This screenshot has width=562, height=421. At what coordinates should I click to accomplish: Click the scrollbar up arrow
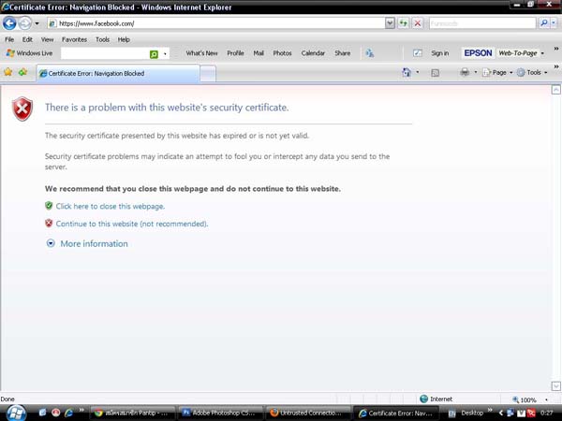click(555, 90)
